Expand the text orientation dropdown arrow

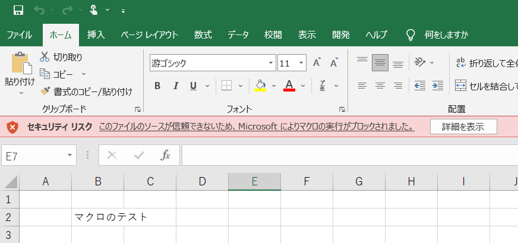432,62
